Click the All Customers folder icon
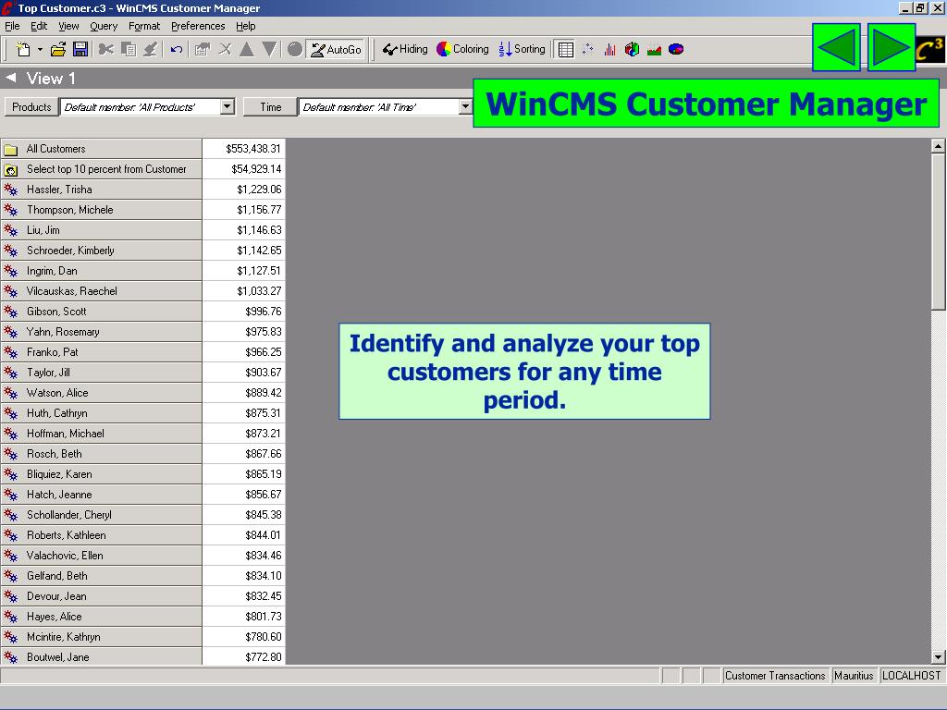This screenshot has height=710, width=947. [11, 149]
